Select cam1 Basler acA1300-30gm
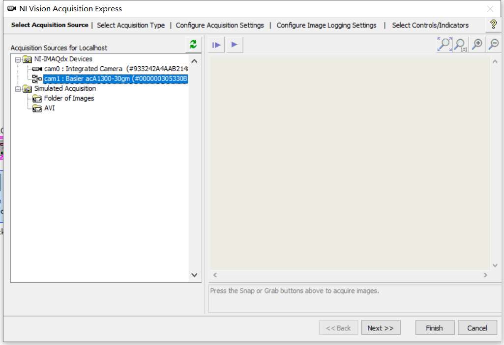The width and height of the screenshot is (504, 345). point(116,79)
